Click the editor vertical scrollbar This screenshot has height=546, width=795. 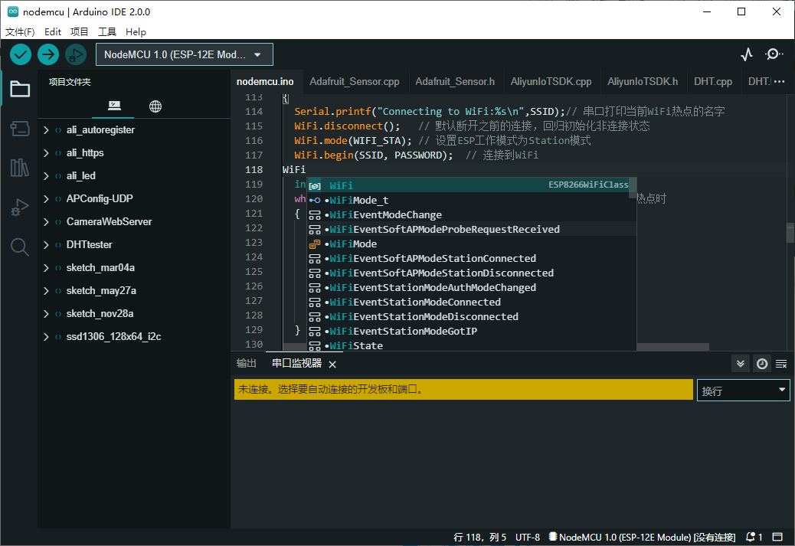click(790, 234)
